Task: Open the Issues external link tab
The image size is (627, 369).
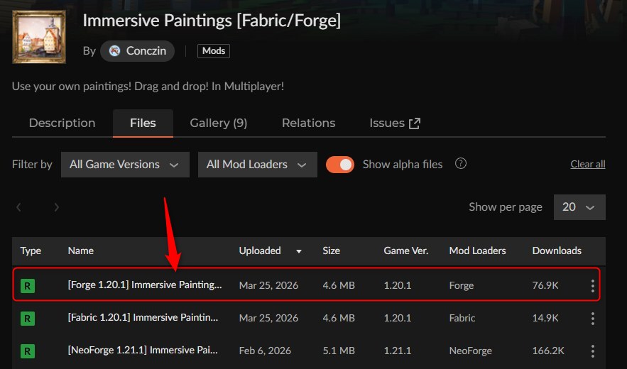Action: click(395, 123)
